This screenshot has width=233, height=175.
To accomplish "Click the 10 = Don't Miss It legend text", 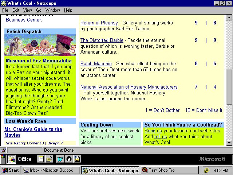I will (204, 110).
